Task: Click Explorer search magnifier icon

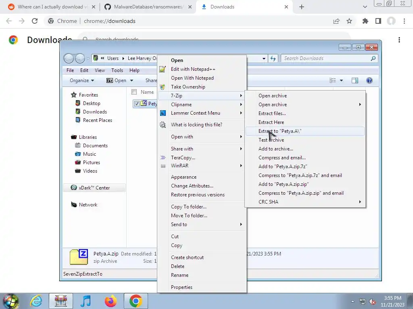Action: (373, 58)
